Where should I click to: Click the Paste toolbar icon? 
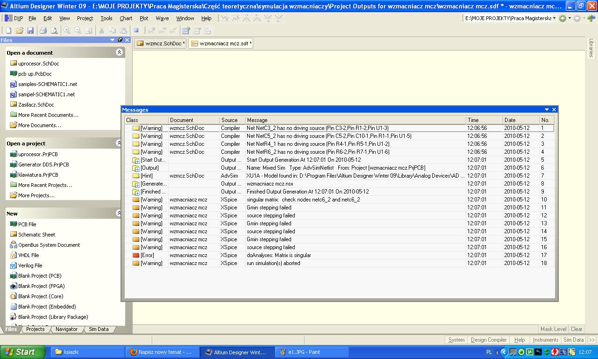(123, 30)
